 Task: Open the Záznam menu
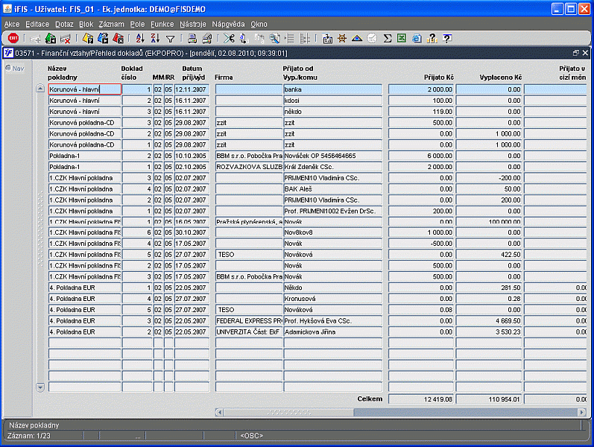pos(111,25)
